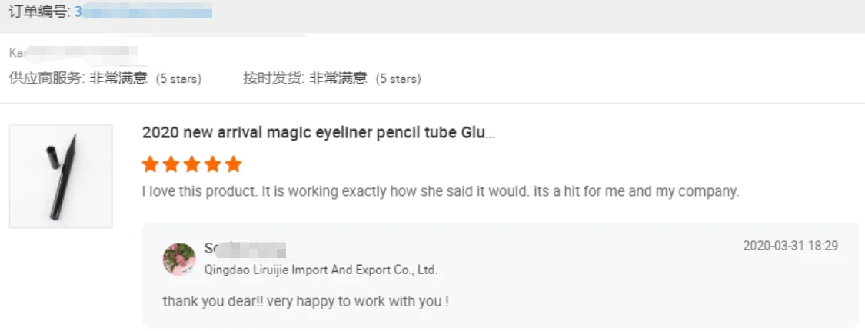Click the "I love this product" review text

pyautogui.click(x=441, y=191)
